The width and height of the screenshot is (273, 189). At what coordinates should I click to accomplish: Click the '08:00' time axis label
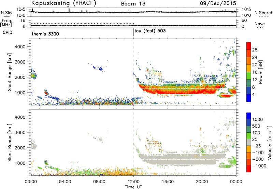pyautogui.click(x=99, y=182)
